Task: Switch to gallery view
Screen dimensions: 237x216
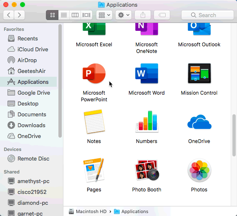Action: click(x=86, y=15)
